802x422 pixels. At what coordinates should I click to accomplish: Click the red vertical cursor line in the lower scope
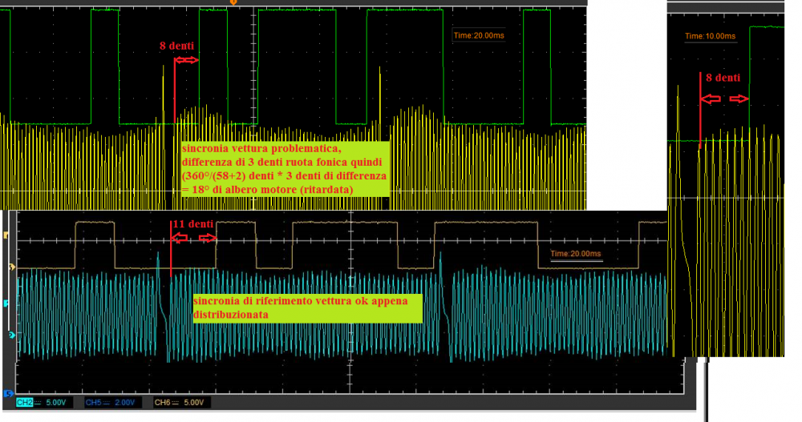click(171, 256)
